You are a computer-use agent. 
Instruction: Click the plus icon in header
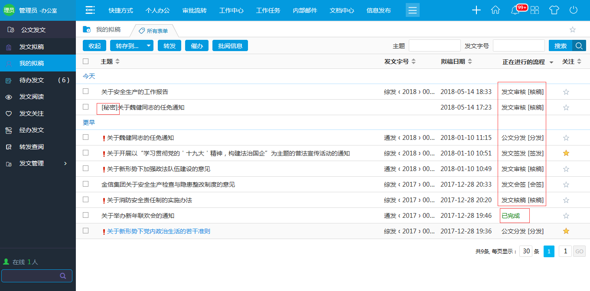pos(476,10)
